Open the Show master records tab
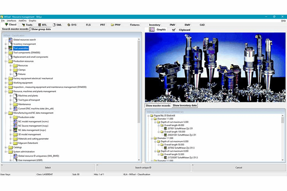The image size is (287, 191). (x=158, y=106)
